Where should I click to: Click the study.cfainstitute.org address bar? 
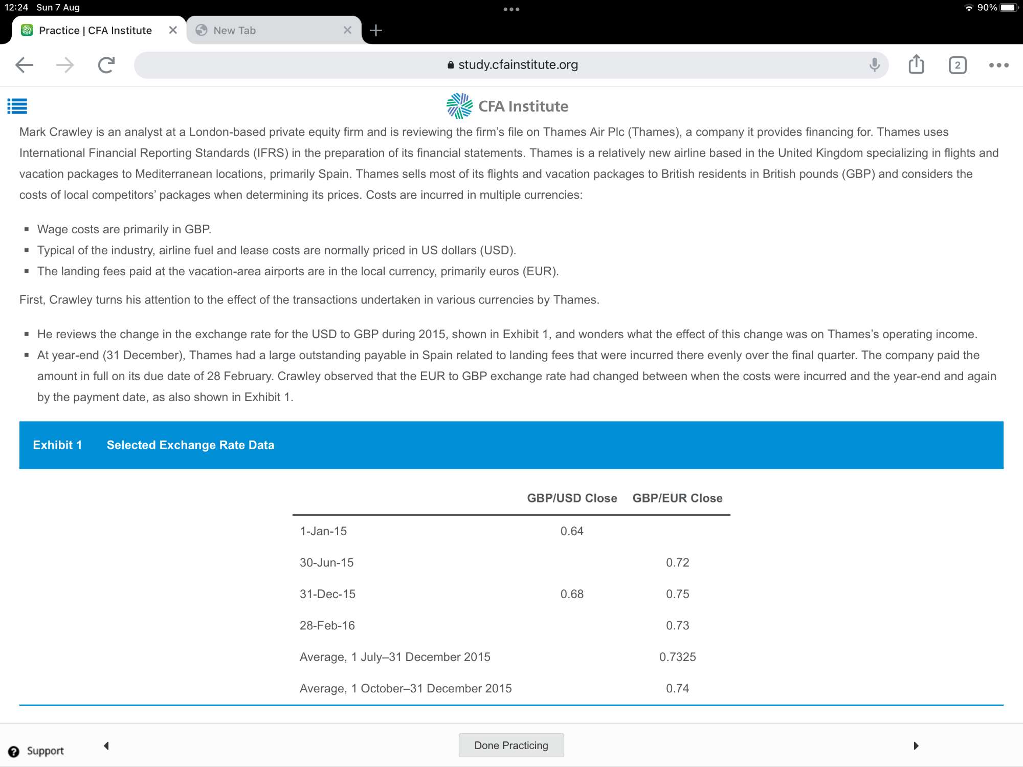click(511, 65)
